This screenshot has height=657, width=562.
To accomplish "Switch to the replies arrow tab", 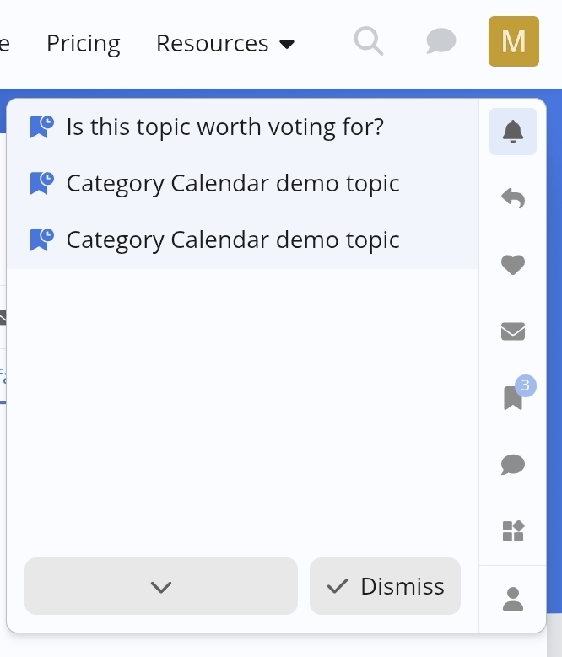I will tap(513, 198).
